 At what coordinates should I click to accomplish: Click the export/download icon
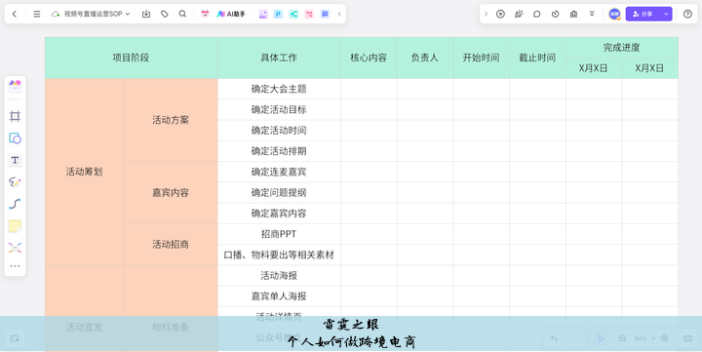(146, 14)
